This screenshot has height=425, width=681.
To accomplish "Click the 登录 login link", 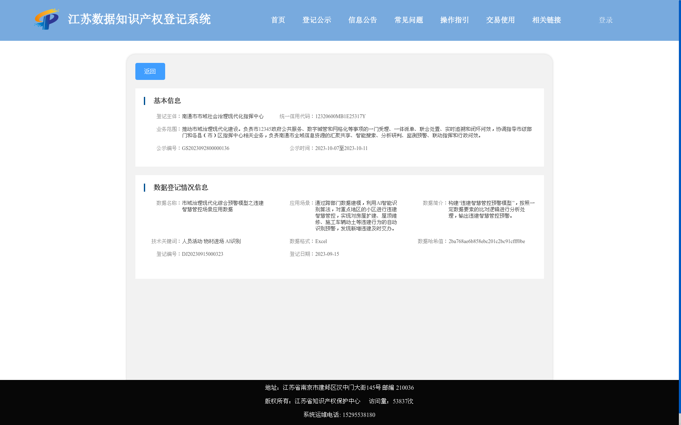I will coord(606,20).
